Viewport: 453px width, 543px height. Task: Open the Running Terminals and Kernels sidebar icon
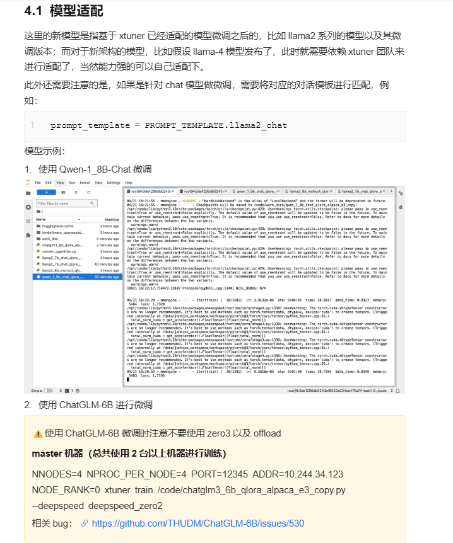pyautogui.click(x=28, y=207)
